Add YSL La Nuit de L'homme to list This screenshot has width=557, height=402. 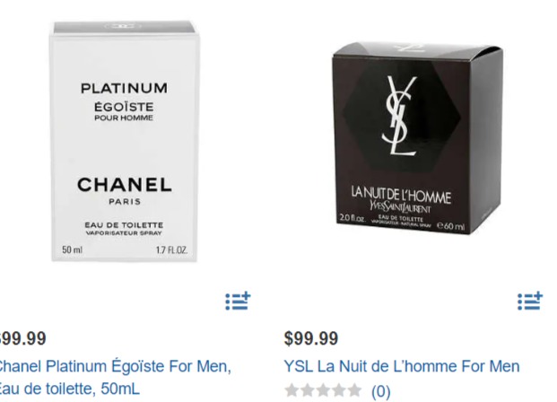(x=530, y=301)
